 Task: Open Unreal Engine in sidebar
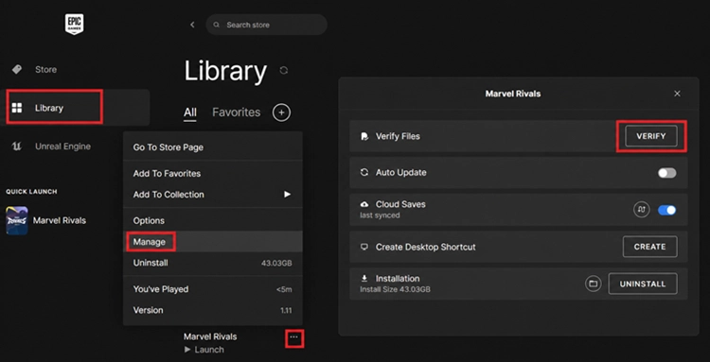coord(62,147)
